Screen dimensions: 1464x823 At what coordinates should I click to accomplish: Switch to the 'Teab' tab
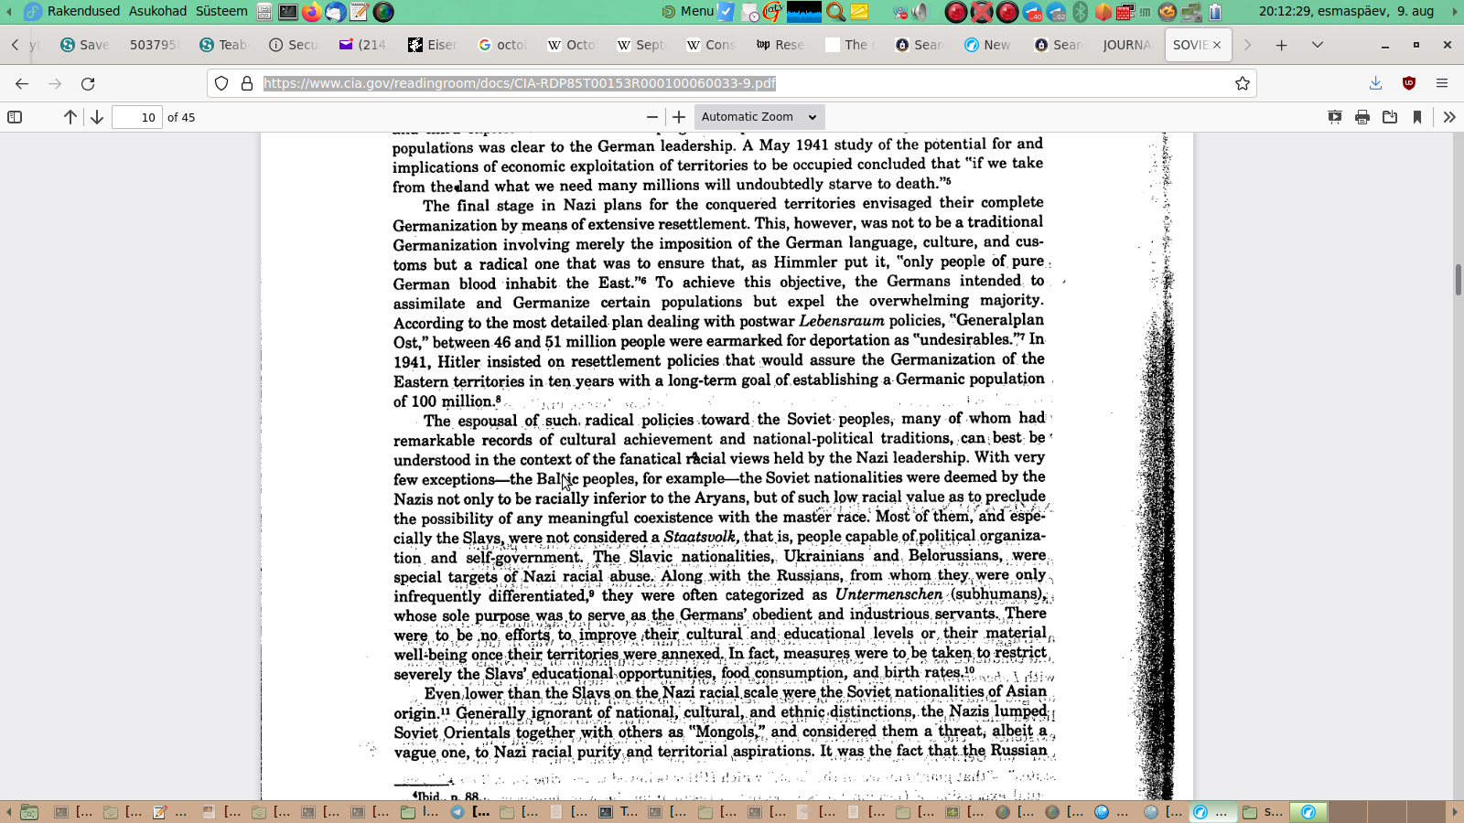click(224, 45)
